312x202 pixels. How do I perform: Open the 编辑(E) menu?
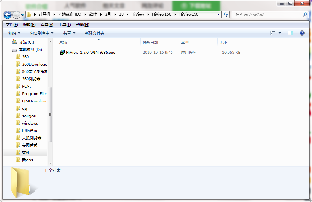(29, 25)
